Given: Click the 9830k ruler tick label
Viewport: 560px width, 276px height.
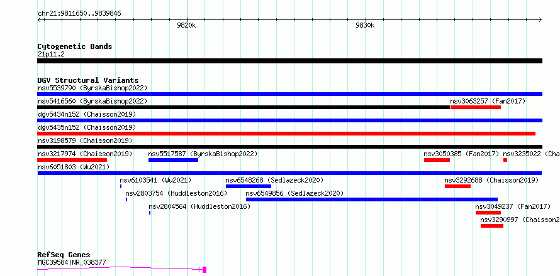Looking at the screenshot, I should (365, 25).
